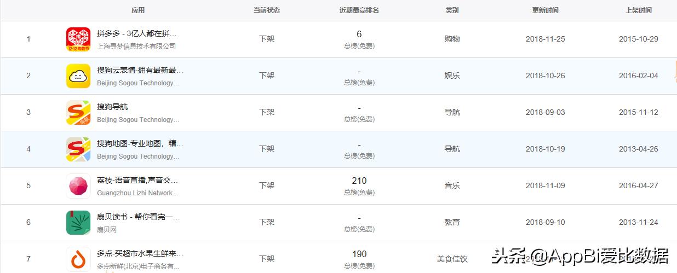Click the 搜狗导航 app icon
Viewport: 677px width, 273px height.
(x=78, y=113)
